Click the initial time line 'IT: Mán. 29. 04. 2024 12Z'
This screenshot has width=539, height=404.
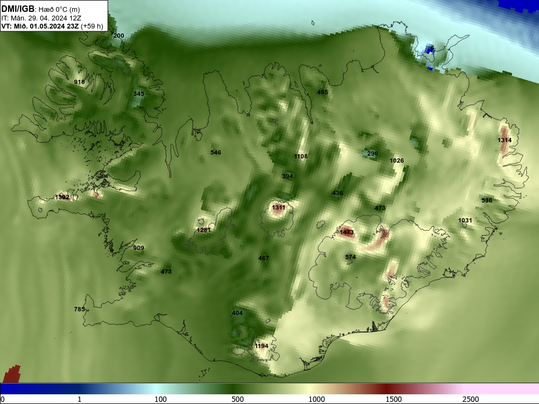[x=42, y=18]
